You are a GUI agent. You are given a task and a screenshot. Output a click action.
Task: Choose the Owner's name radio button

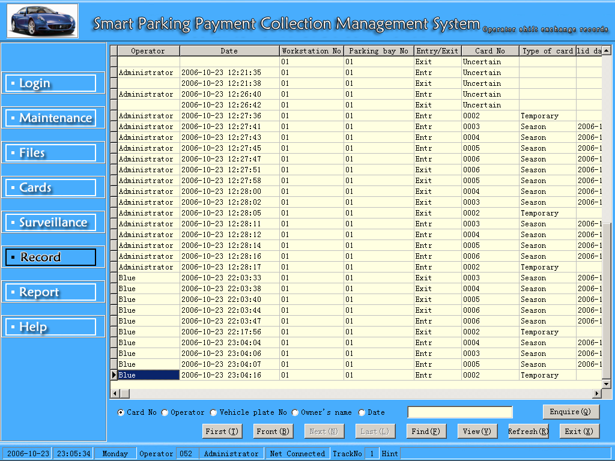(x=295, y=412)
